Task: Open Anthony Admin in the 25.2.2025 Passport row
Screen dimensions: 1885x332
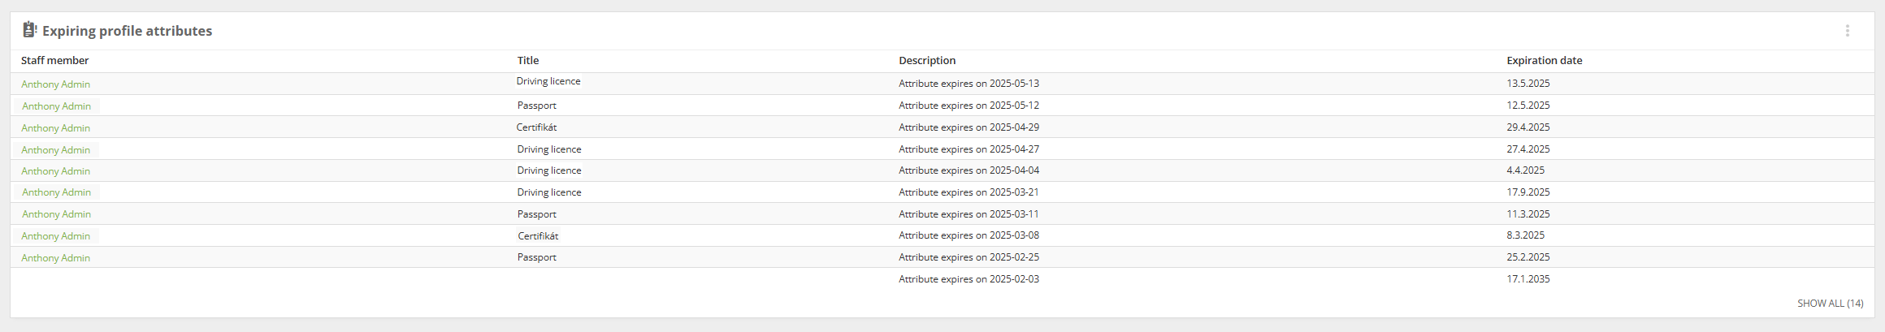Action: (55, 258)
